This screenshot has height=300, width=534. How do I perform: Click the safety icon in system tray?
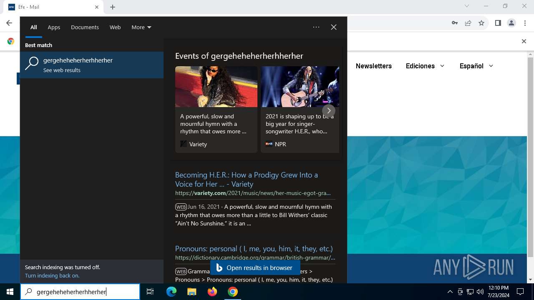[x=460, y=292]
